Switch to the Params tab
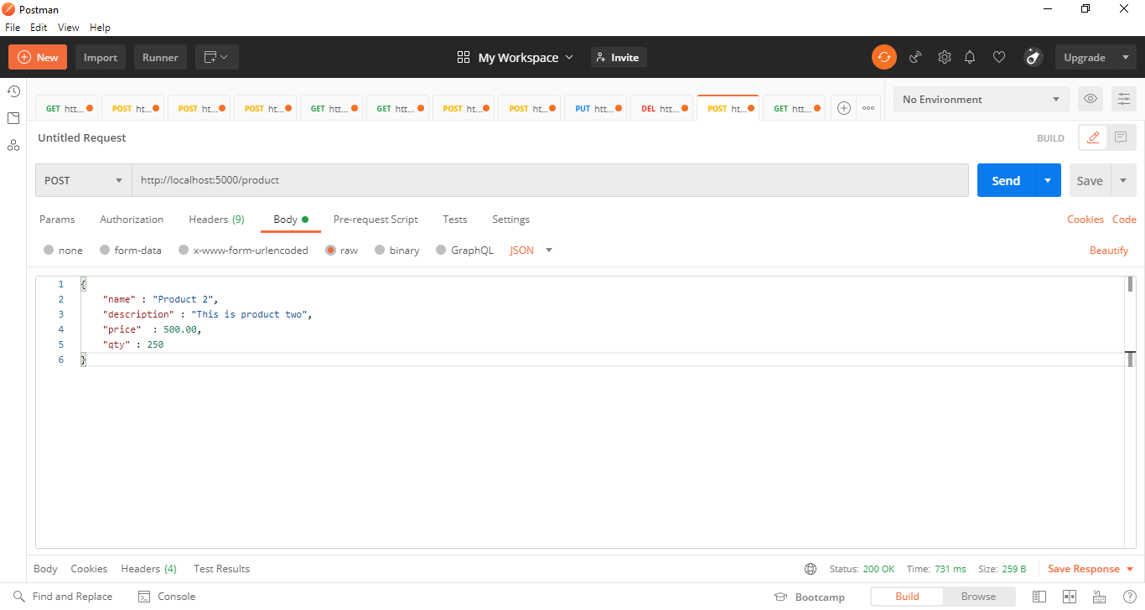Screen dimensions: 1145x610 tap(57, 220)
